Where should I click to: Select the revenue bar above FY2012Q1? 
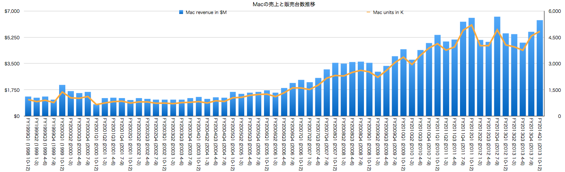(472, 67)
